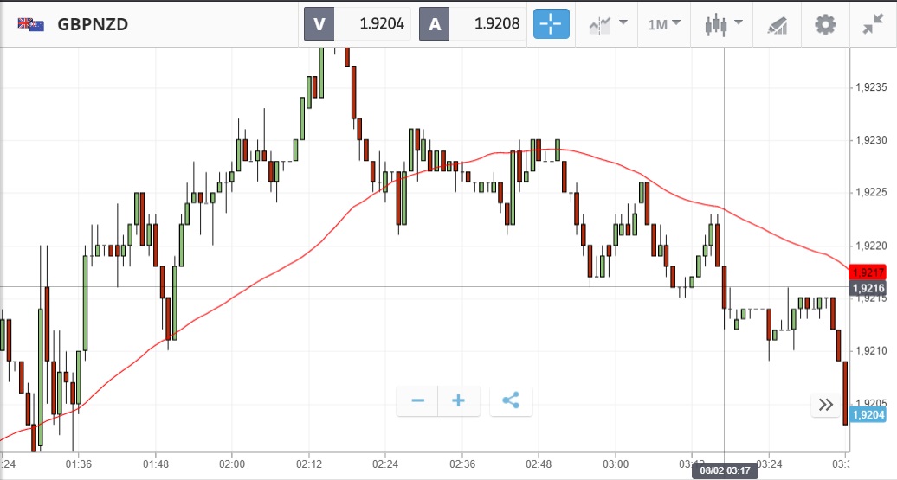Image resolution: width=897 pixels, height=480 pixels.
Task: Click the GBPNZD flag icon
Action: 31,24
